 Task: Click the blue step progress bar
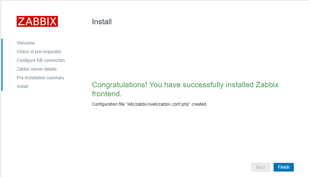pyautogui.click(x=2, y=65)
